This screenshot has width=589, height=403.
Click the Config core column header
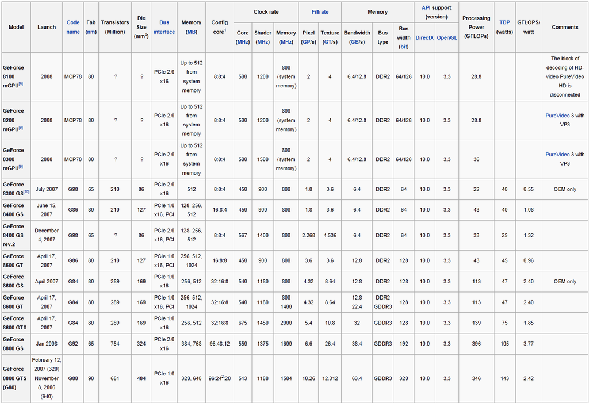(219, 27)
